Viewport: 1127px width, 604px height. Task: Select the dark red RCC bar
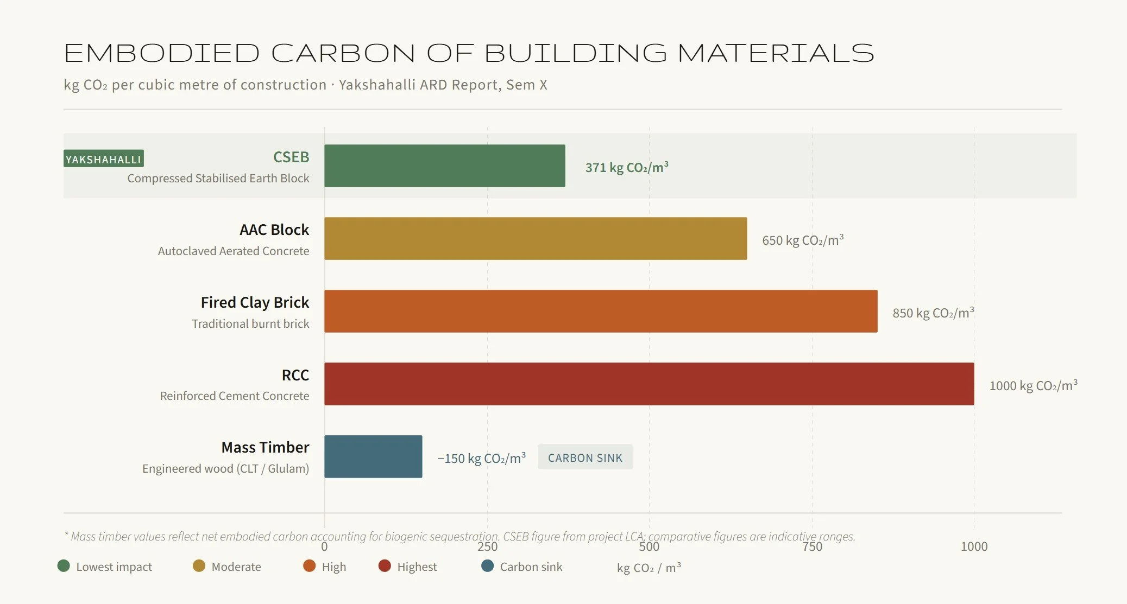click(649, 384)
